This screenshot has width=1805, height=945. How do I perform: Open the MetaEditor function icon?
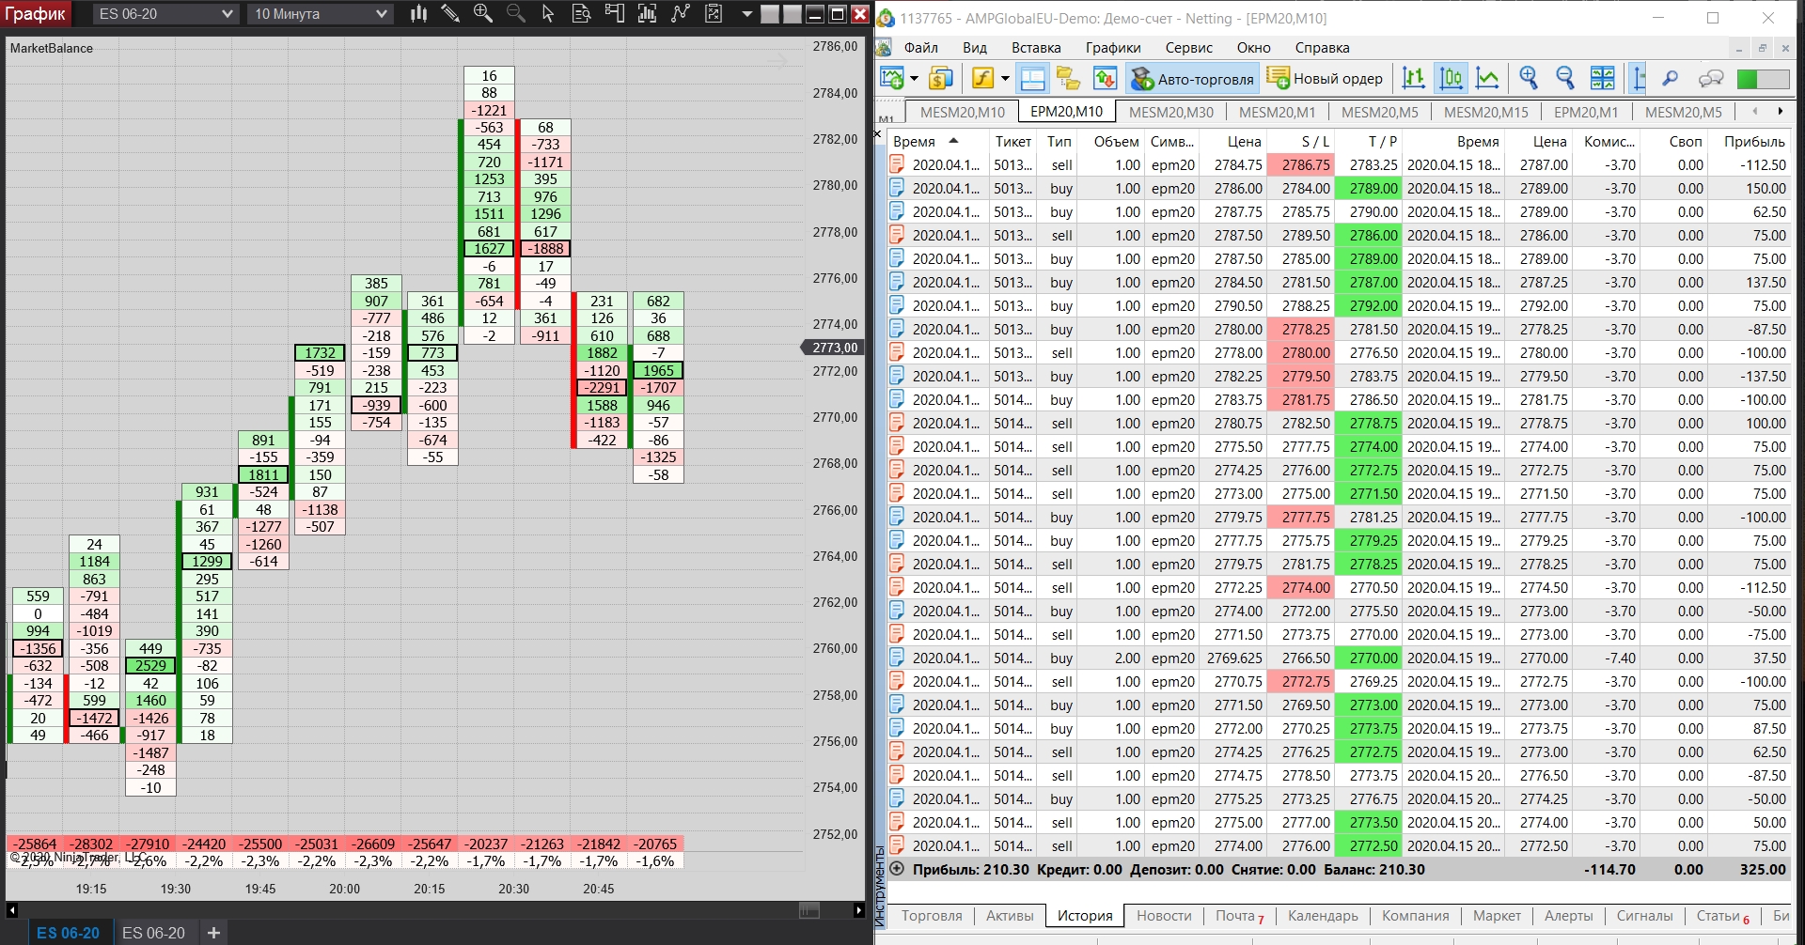pos(982,79)
